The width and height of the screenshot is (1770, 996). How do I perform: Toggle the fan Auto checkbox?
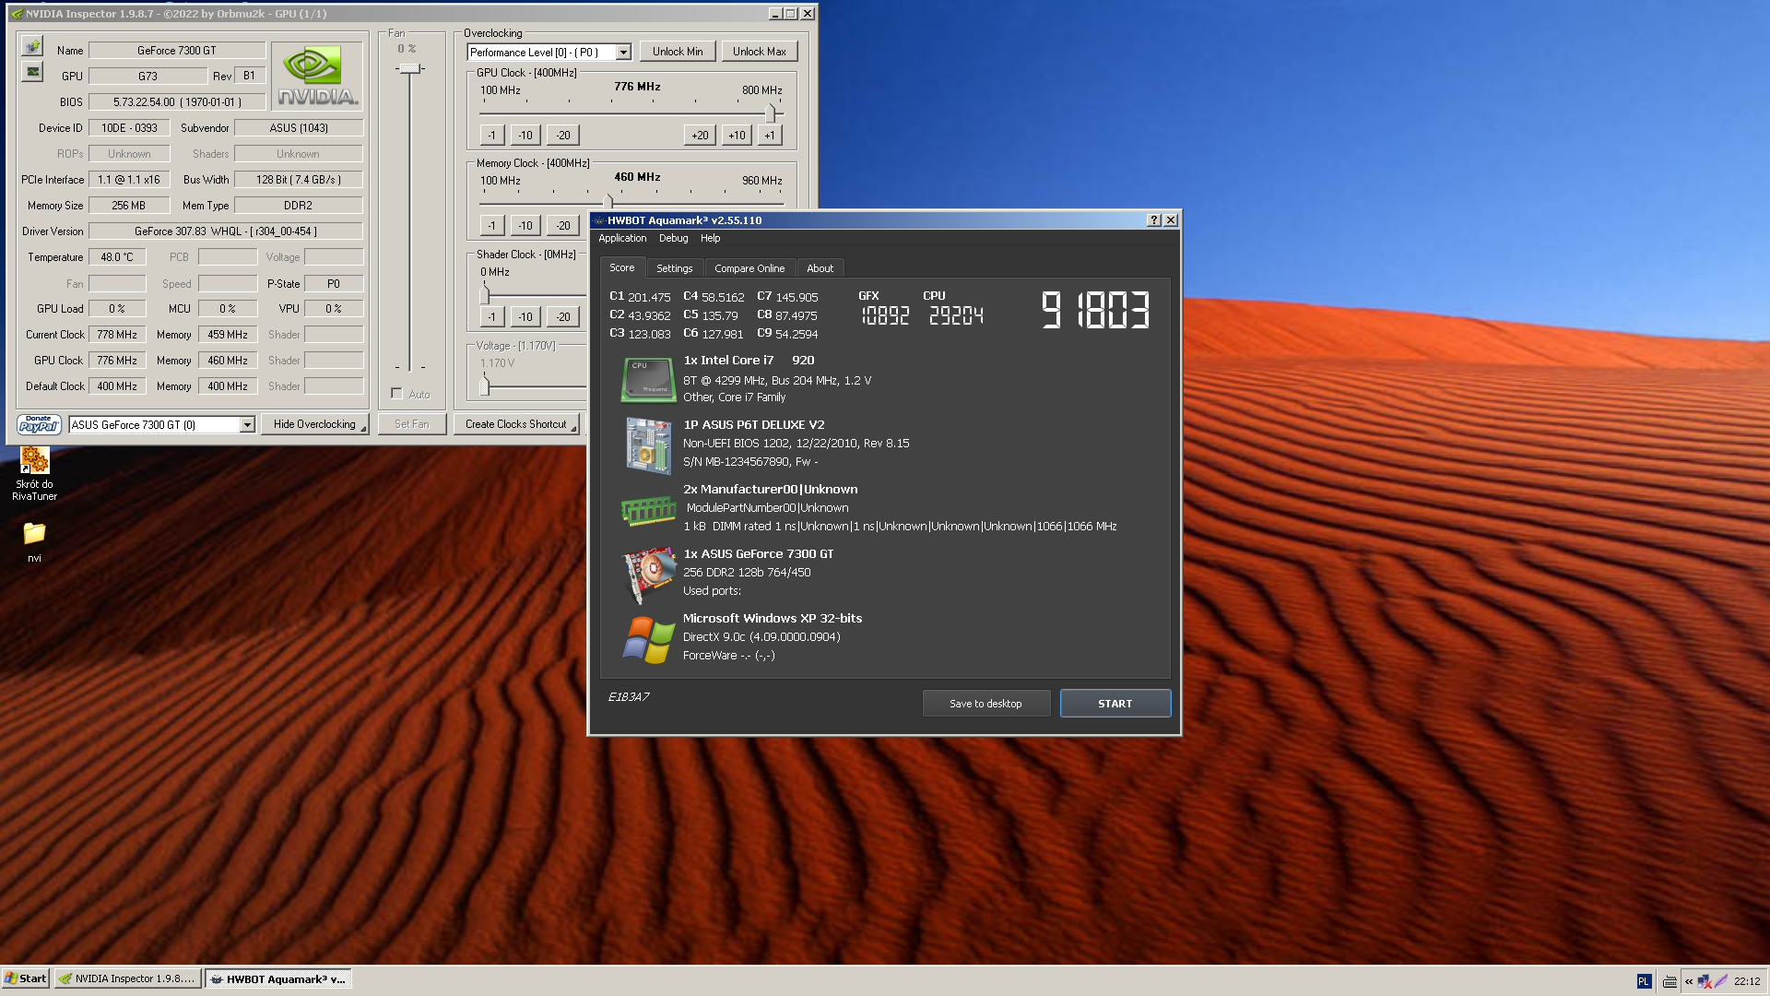tap(396, 394)
